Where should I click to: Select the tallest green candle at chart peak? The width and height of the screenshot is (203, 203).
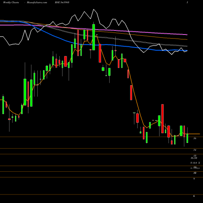(94, 37)
